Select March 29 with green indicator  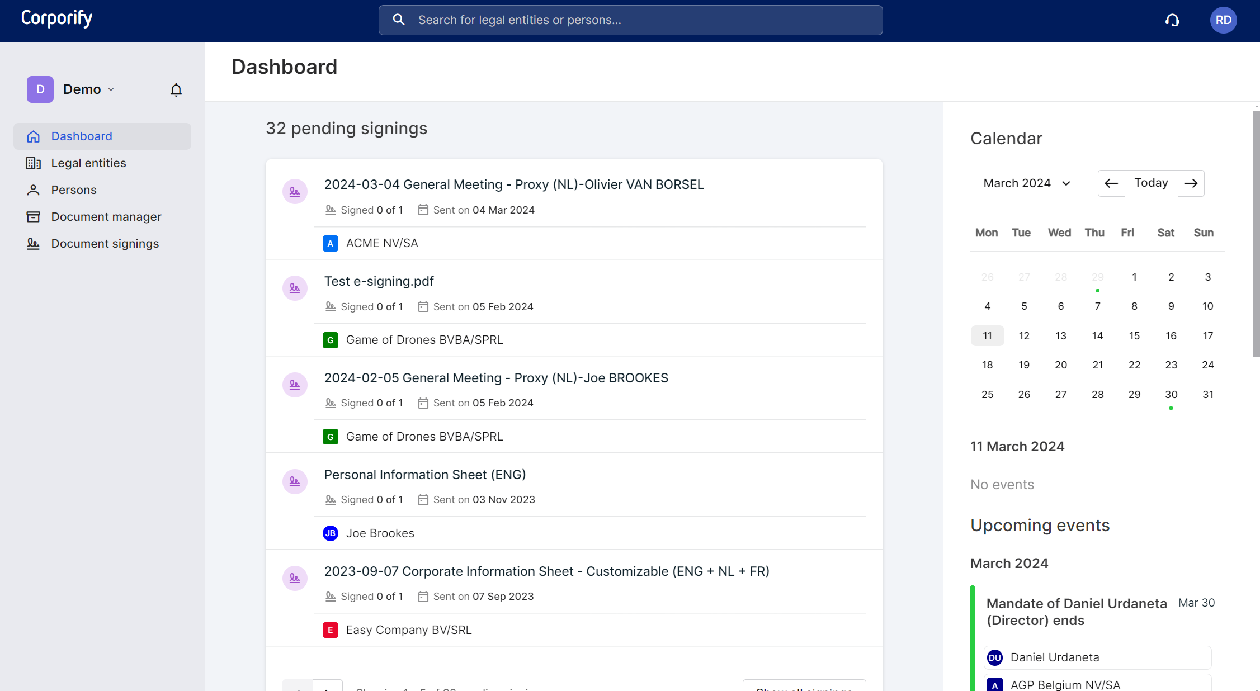pos(1097,277)
